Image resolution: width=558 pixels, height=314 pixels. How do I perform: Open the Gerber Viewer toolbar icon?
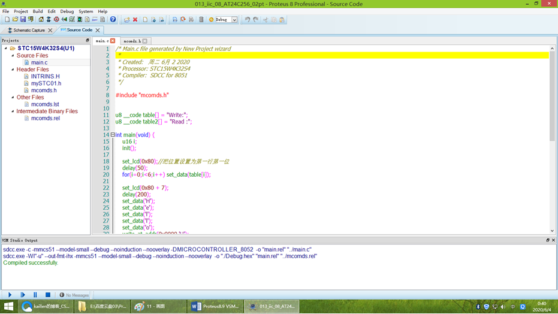coord(72,20)
